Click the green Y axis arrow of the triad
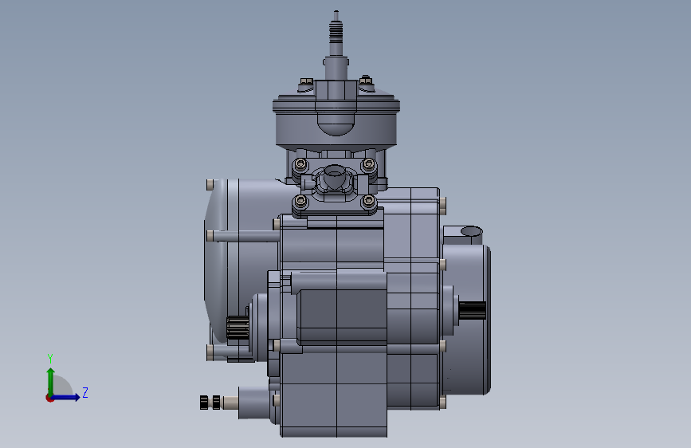Screen dimensions: 691x448 (x=51, y=381)
